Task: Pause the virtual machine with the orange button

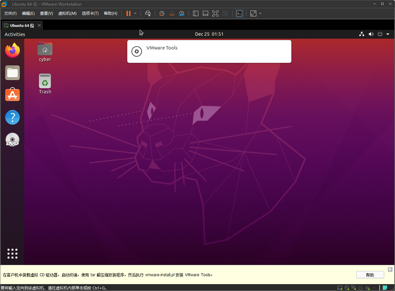Action: pyautogui.click(x=128, y=13)
